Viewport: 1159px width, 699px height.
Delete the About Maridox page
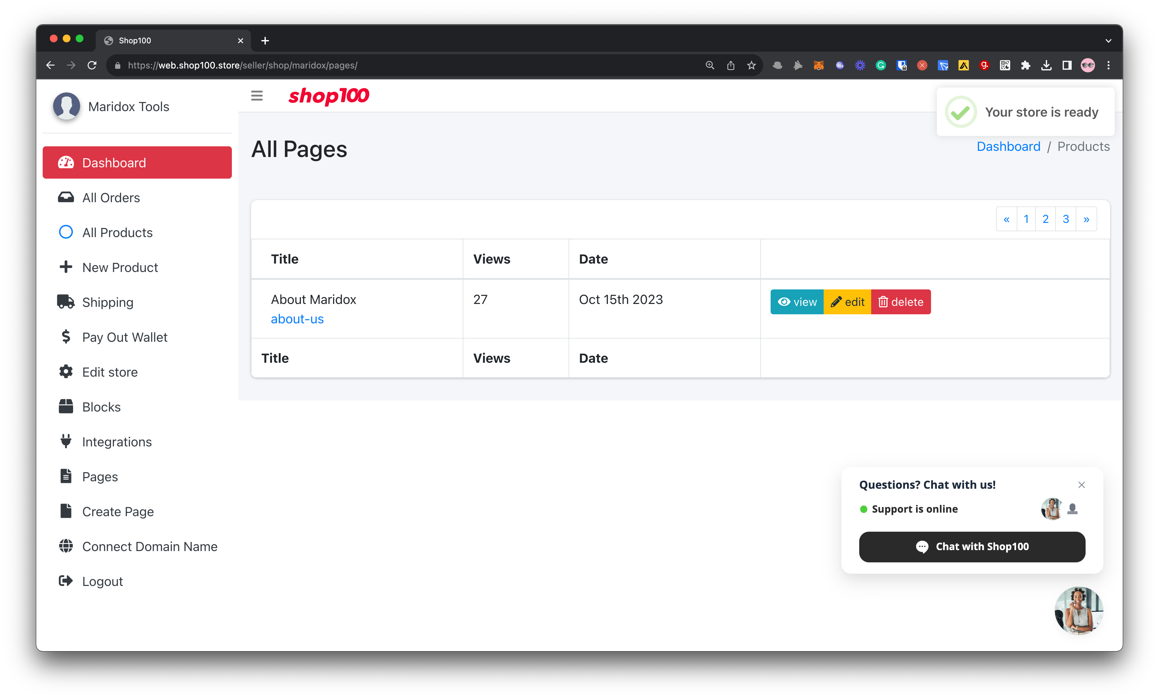(x=901, y=302)
